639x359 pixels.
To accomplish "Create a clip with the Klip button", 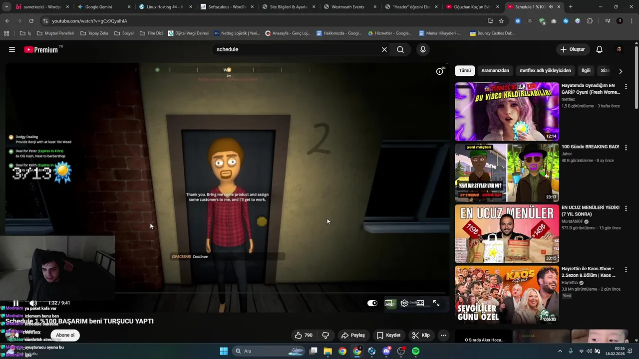I will click(x=421, y=335).
